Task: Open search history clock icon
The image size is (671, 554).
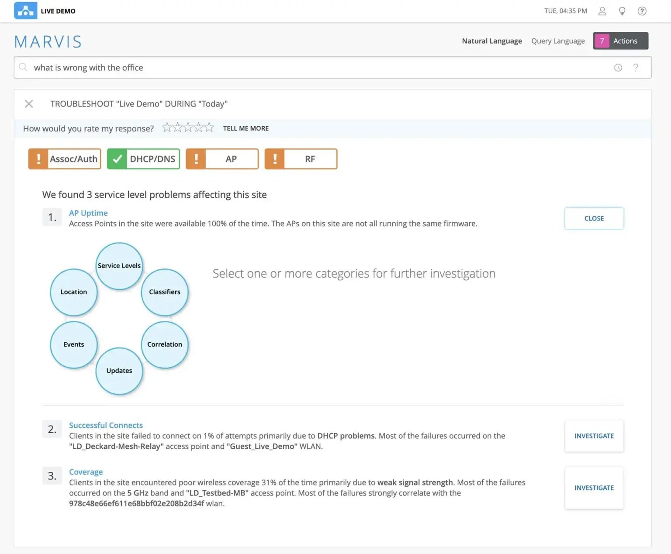Action: point(618,68)
